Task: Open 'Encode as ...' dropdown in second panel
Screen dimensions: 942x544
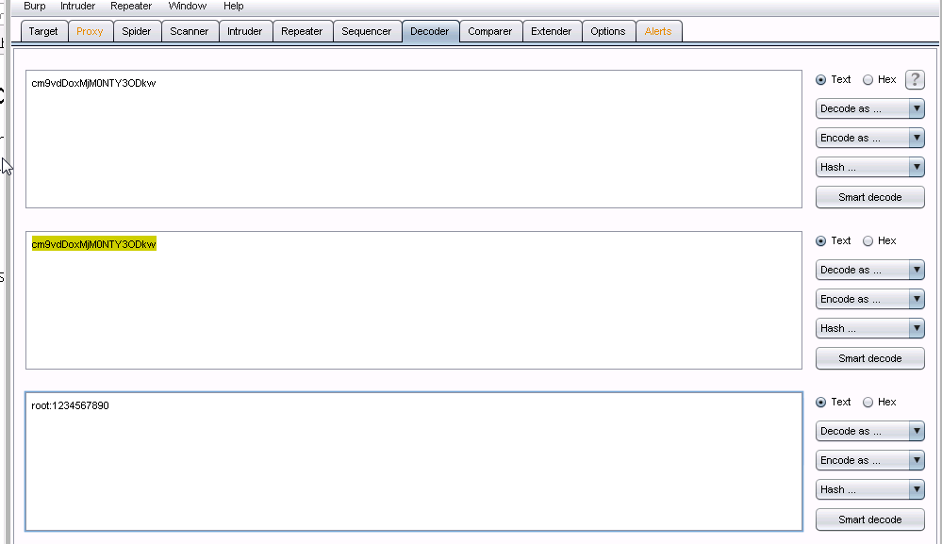Action: pos(869,299)
